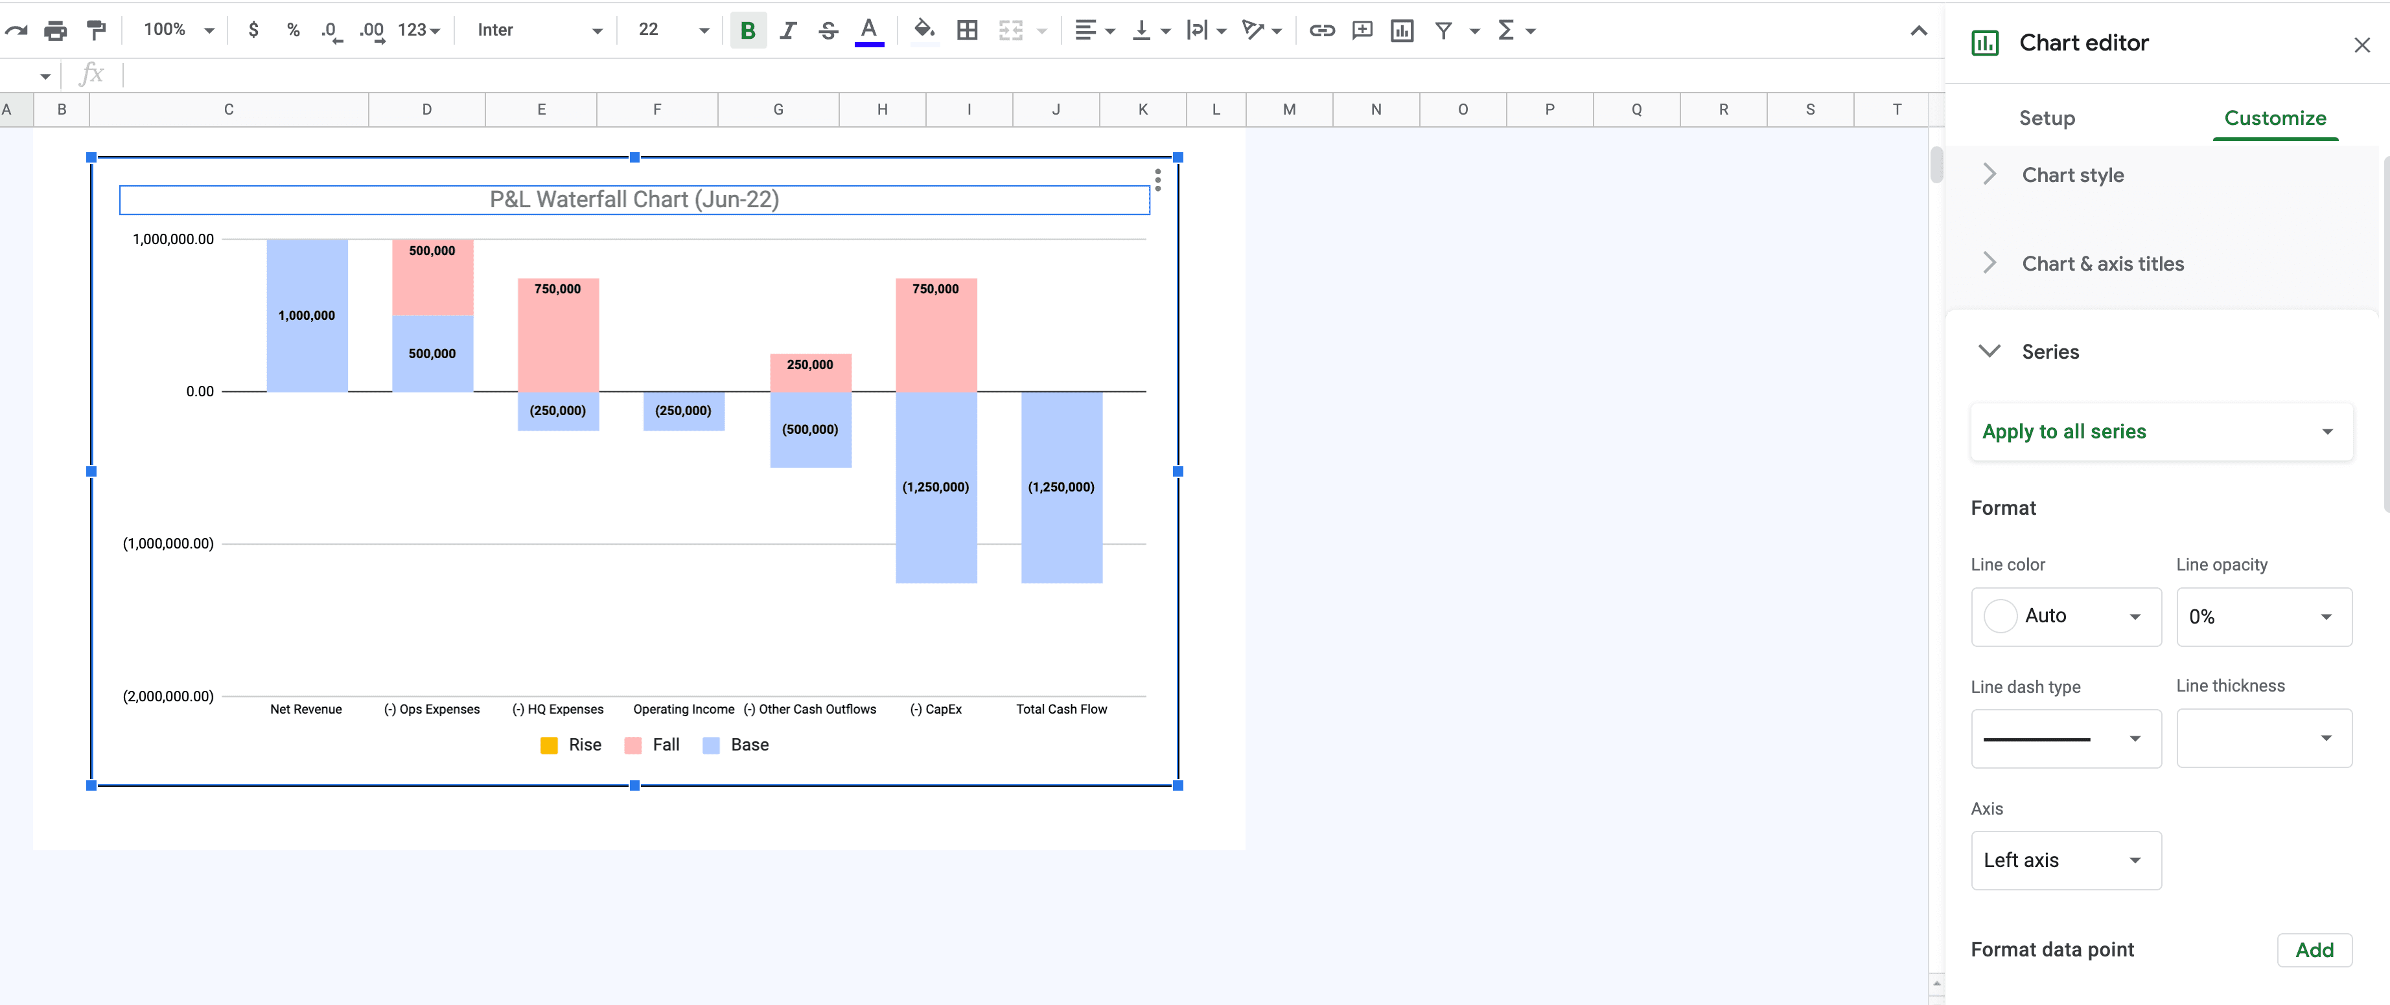Open Apply to all series dropdown
The height and width of the screenshot is (1005, 2390).
(2161, 431)
